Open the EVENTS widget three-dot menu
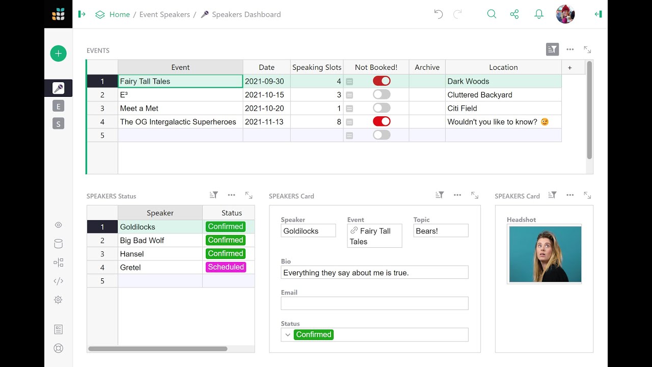Image resolution: width=652 pixels, height=367 pixels. (570, 49)
